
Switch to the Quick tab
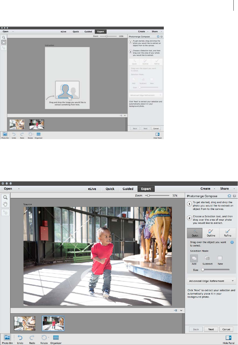click(110, 189)
